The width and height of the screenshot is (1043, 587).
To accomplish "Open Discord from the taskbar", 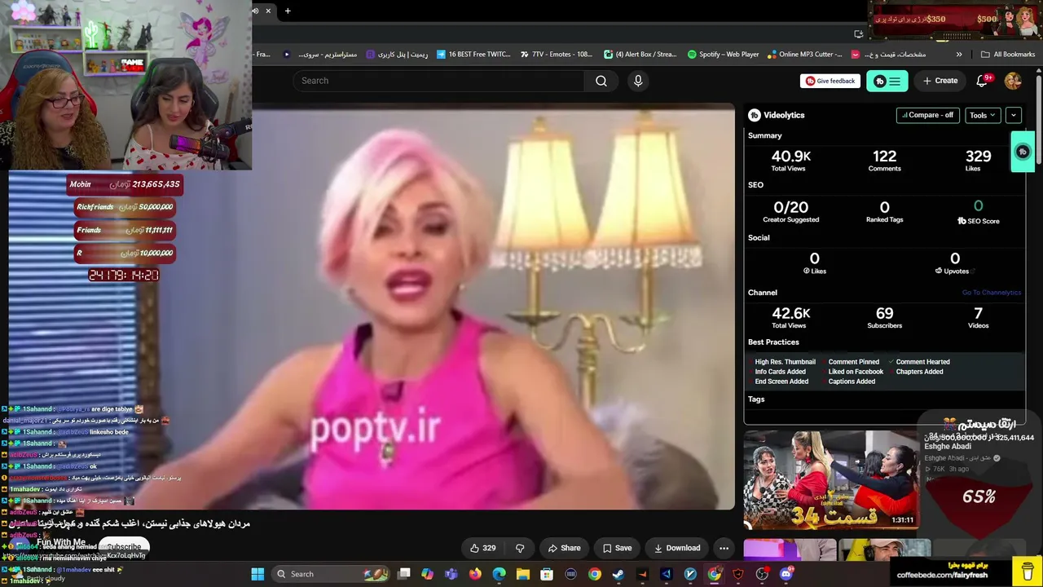I will (x=786, y=574).
